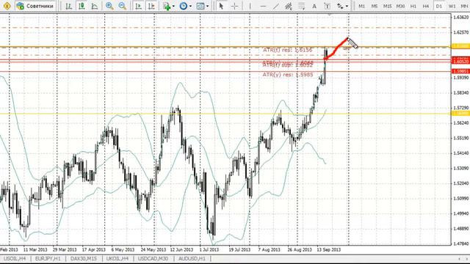This screenshot has height=264, width=470.
Task: Open the USOIL,H4 chart tab
Action: 15,258
